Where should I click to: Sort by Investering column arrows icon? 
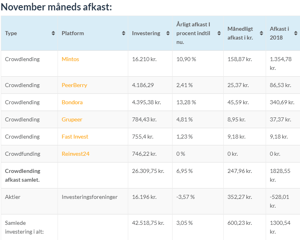[168, 34]
